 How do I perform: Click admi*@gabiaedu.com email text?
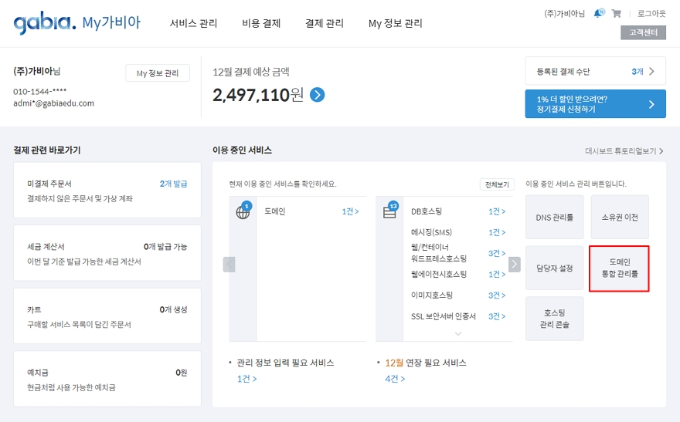(x=54, y=103)
